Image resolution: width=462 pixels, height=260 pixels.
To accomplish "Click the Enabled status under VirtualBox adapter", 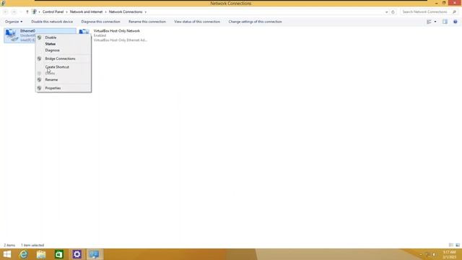I will tap(100, 35).
